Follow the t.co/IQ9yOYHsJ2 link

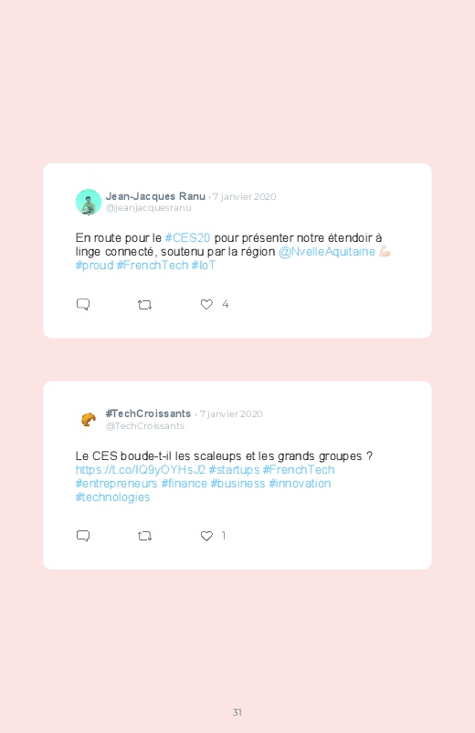click(x=141, y=470)
